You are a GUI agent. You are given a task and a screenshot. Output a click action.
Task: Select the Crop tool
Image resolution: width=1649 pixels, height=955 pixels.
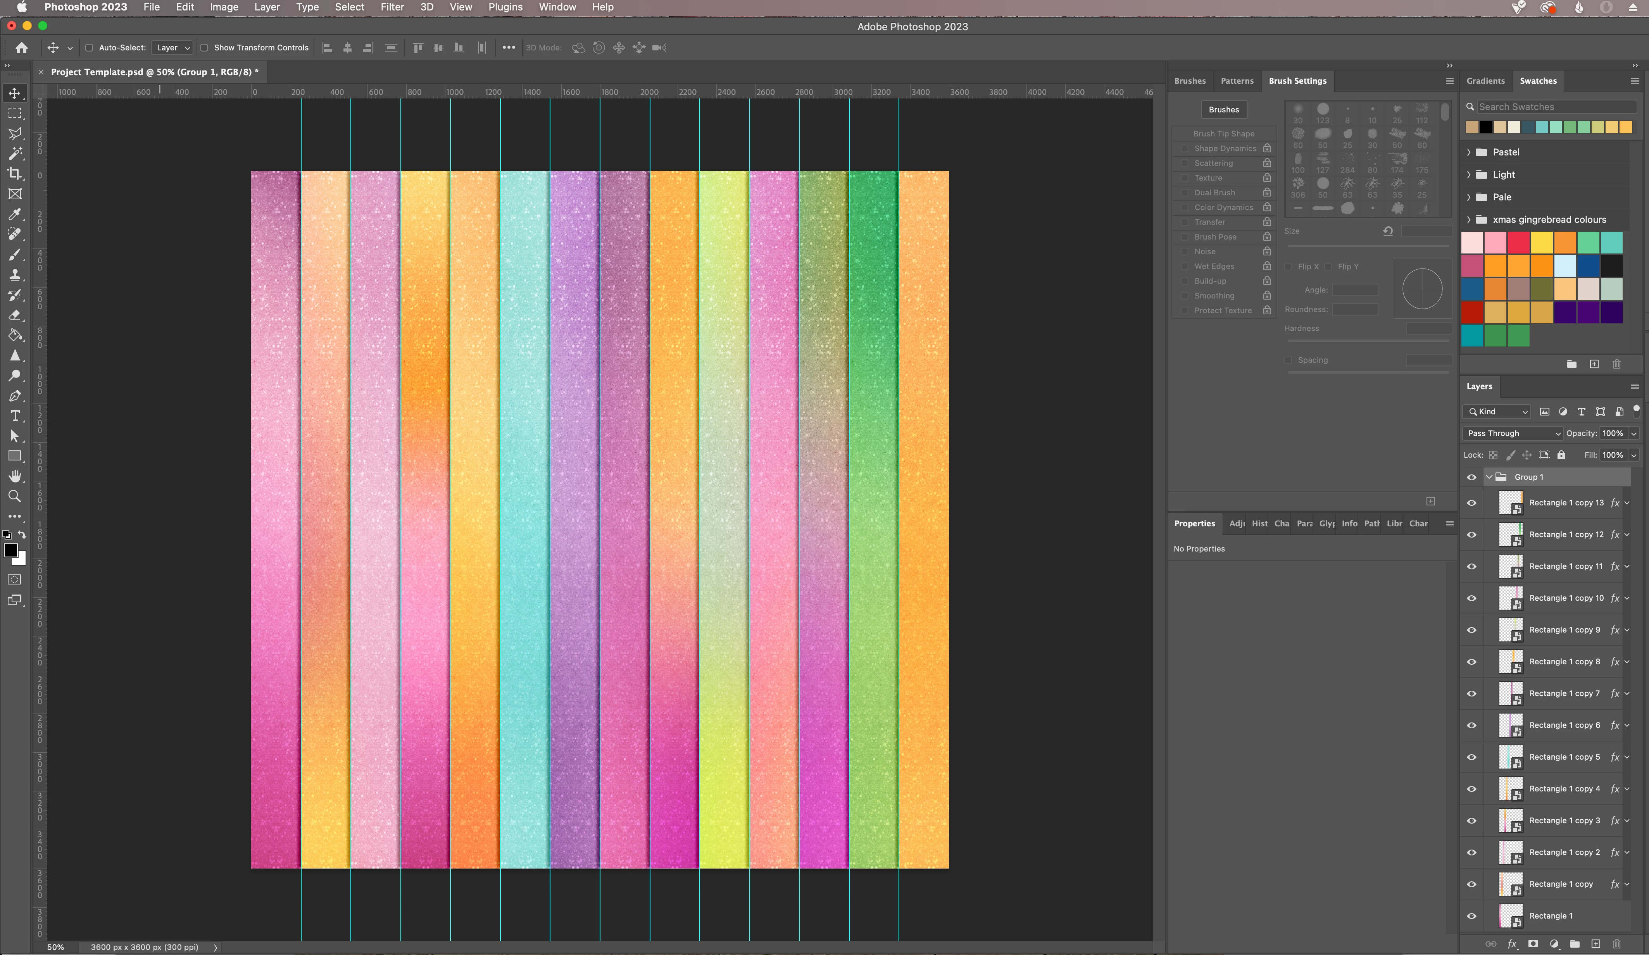[x=14, y=174]
